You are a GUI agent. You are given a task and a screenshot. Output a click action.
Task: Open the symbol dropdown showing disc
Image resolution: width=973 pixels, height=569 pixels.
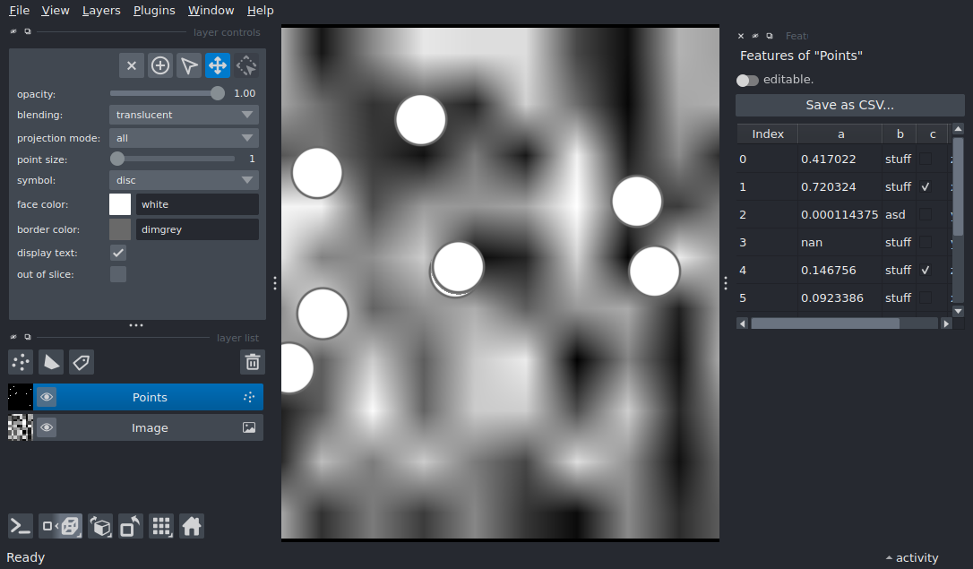(x=184, y=180)
